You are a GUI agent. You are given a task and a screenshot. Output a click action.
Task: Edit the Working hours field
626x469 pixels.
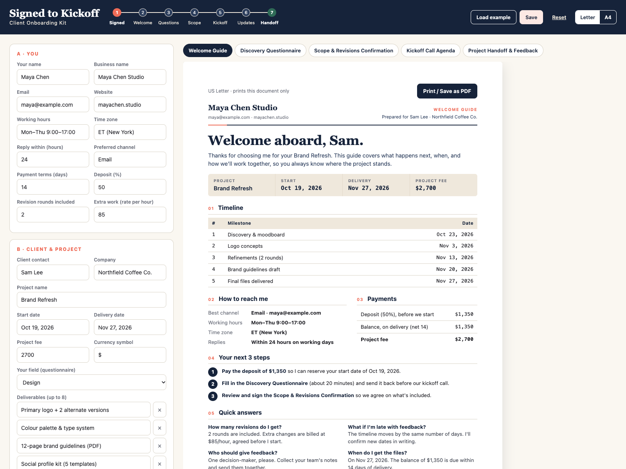pos(53,132)
